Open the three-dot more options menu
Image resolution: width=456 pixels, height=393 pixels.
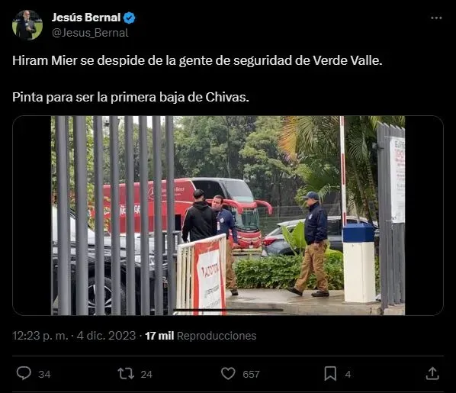click(436, 18)
